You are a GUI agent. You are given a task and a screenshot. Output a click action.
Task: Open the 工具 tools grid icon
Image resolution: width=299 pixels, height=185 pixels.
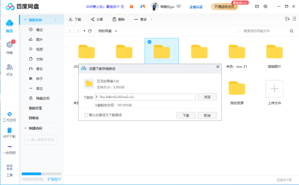9,167
